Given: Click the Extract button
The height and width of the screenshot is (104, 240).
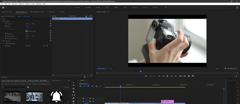Looking at the screenshot, I should (185, 76).
